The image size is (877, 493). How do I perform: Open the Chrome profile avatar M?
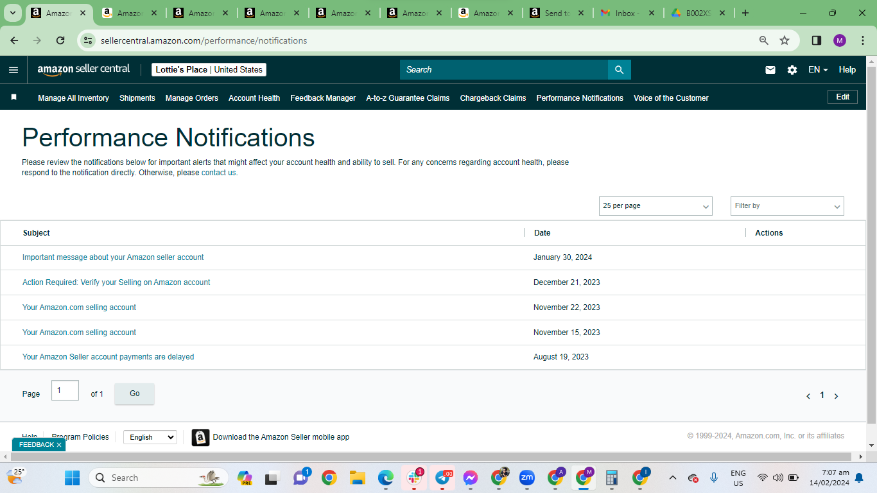[840, 40]
